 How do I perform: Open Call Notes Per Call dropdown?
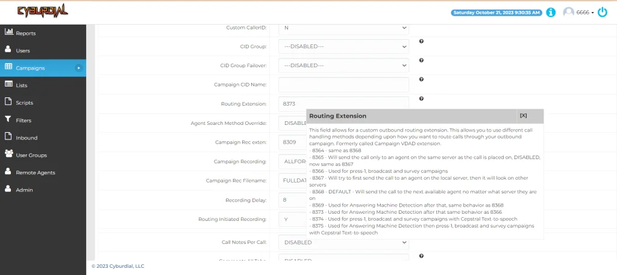coord(343,243)
